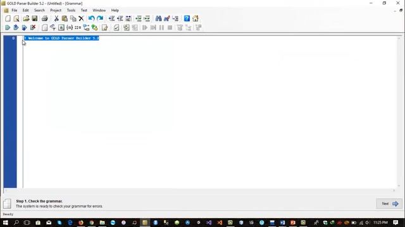Cut selected text with scissors icon
The image size is (405, 227).
click(x=56, y=18)
